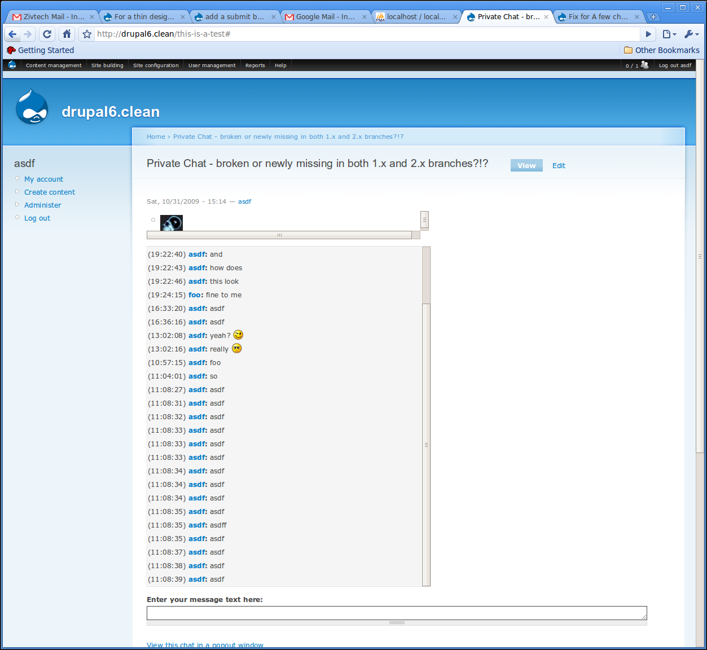
Task: Click the online users icon in admin bar
Action: tap(645, 65)
